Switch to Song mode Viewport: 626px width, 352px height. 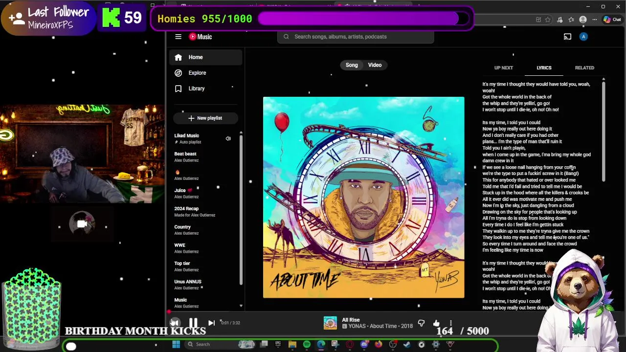click(352, 65)
